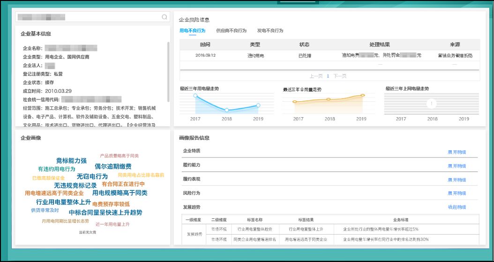The width and height of the screenshot is (494, 262).
Task: Expand details for 履约能力
Action: 457,166
